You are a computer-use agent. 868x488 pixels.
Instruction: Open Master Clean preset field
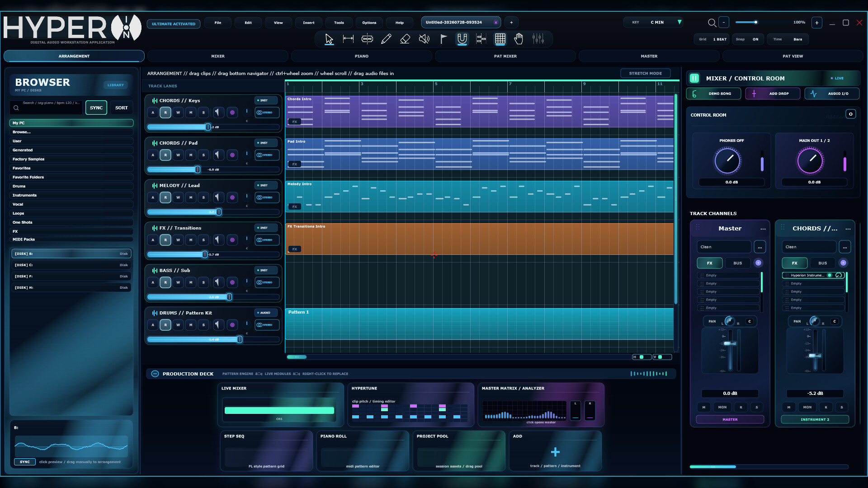[723, 247]
